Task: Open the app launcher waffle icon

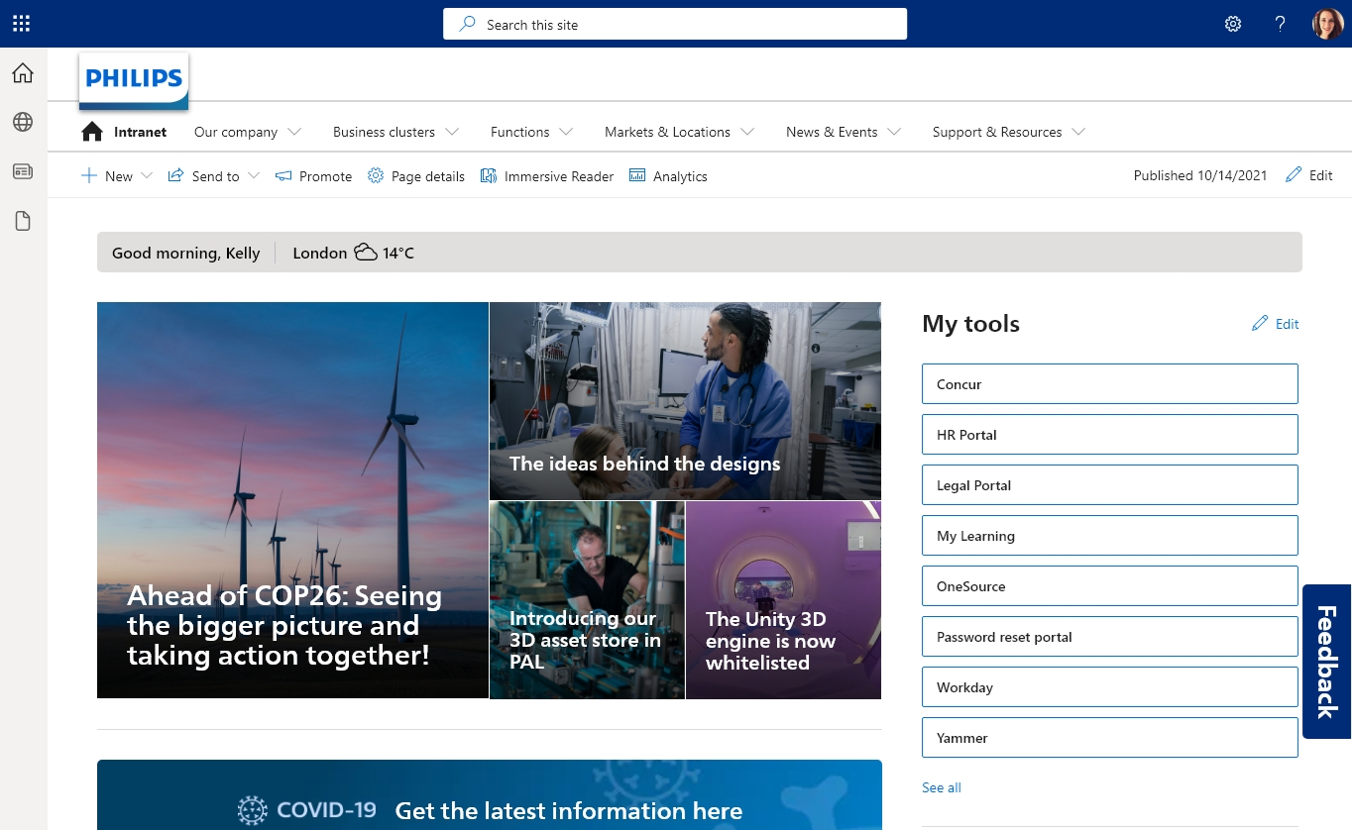Action: (x=21, y=24)
